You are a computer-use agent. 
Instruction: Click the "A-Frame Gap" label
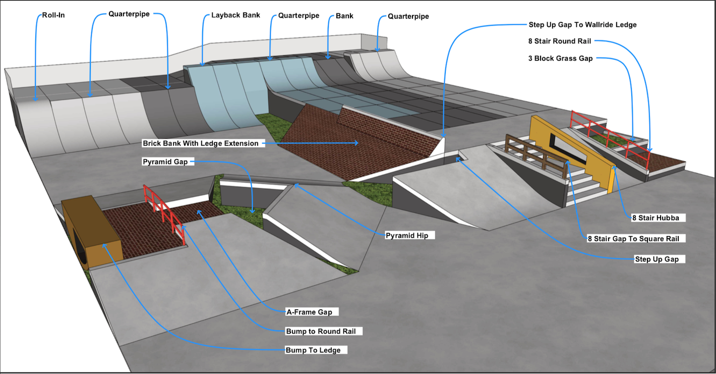[309, 312]
